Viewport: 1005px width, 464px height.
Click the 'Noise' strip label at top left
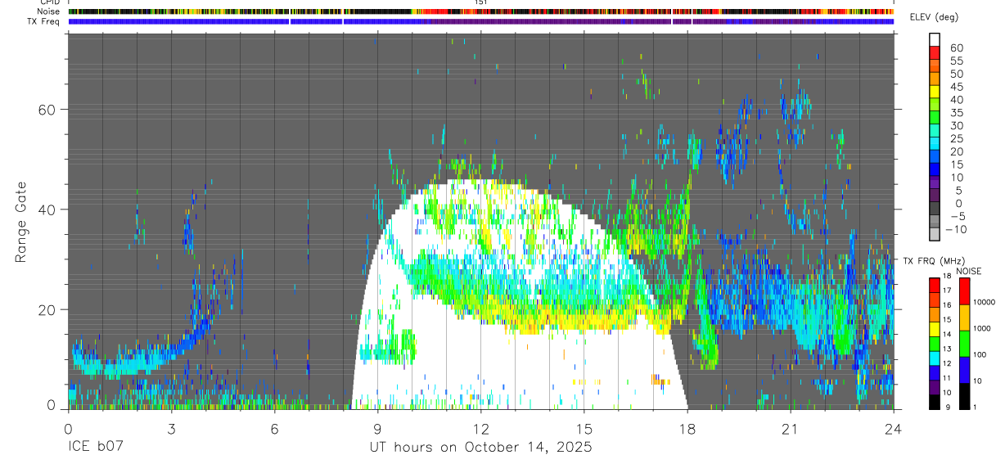(x=49, y=11)
